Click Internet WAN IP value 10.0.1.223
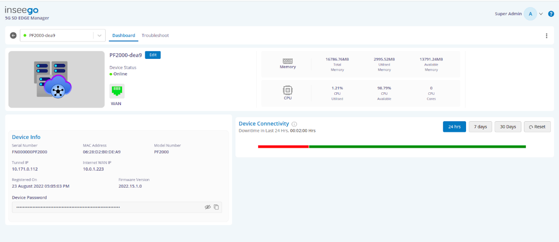This screenshot has width=559, height=242. coord(94,169)
